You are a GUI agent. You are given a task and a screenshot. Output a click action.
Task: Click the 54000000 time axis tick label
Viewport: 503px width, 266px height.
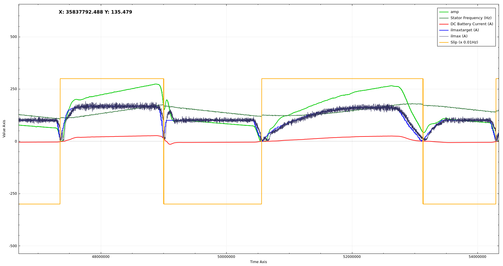[478, 257]
